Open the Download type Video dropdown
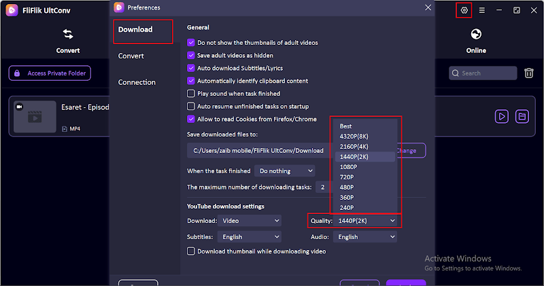 point(250,221)
